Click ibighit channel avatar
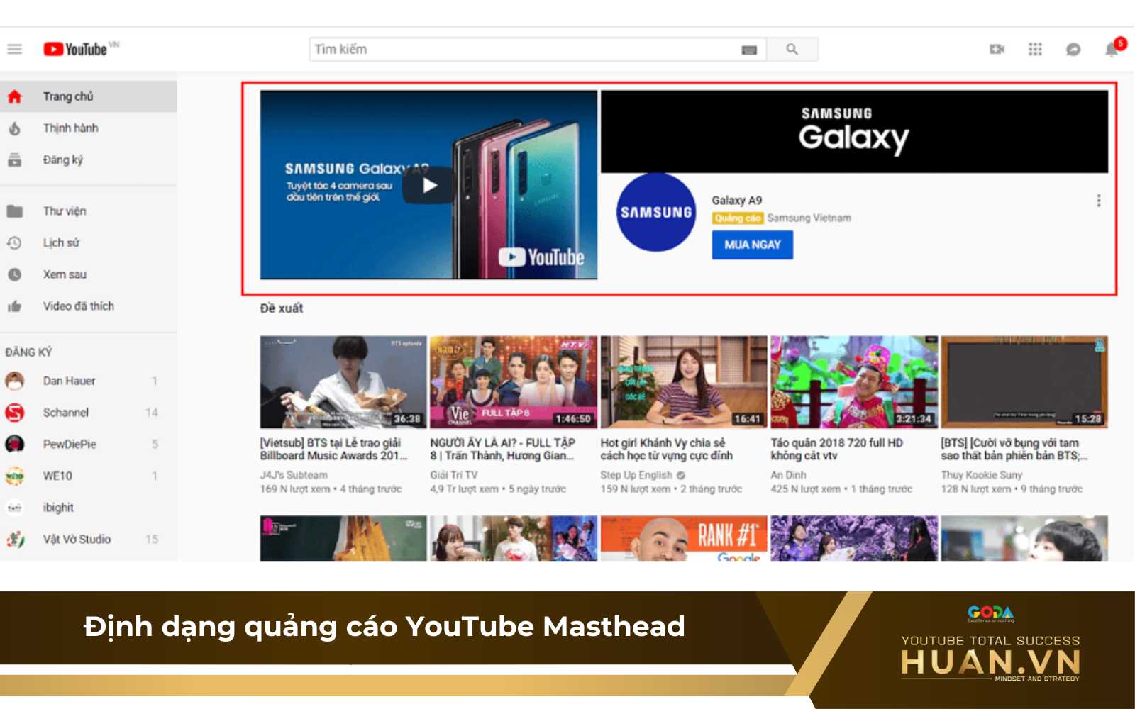Screen dimensions: 1135x709 15,508
